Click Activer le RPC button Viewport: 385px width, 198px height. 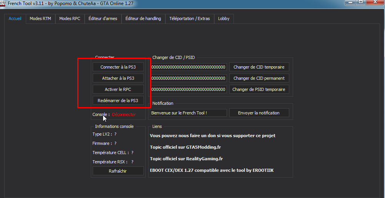click(118, 89)
